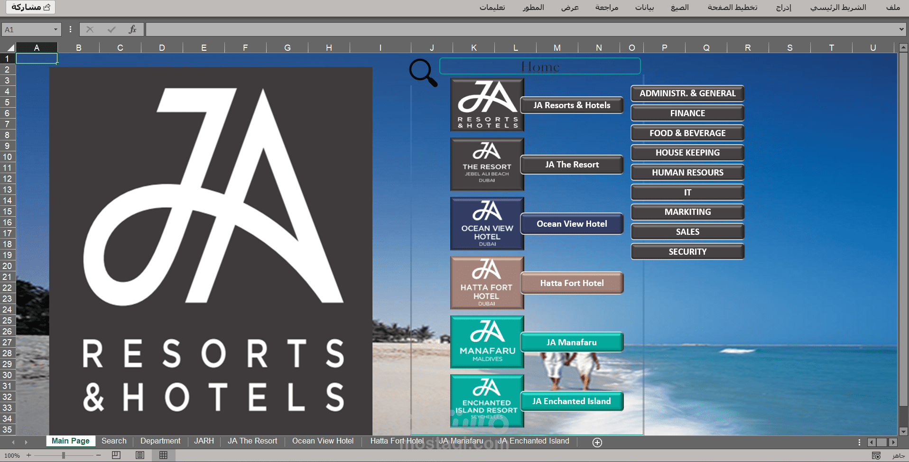Click the HOUSE KEEPING button
909x462 pixels.
pos(687,153)
